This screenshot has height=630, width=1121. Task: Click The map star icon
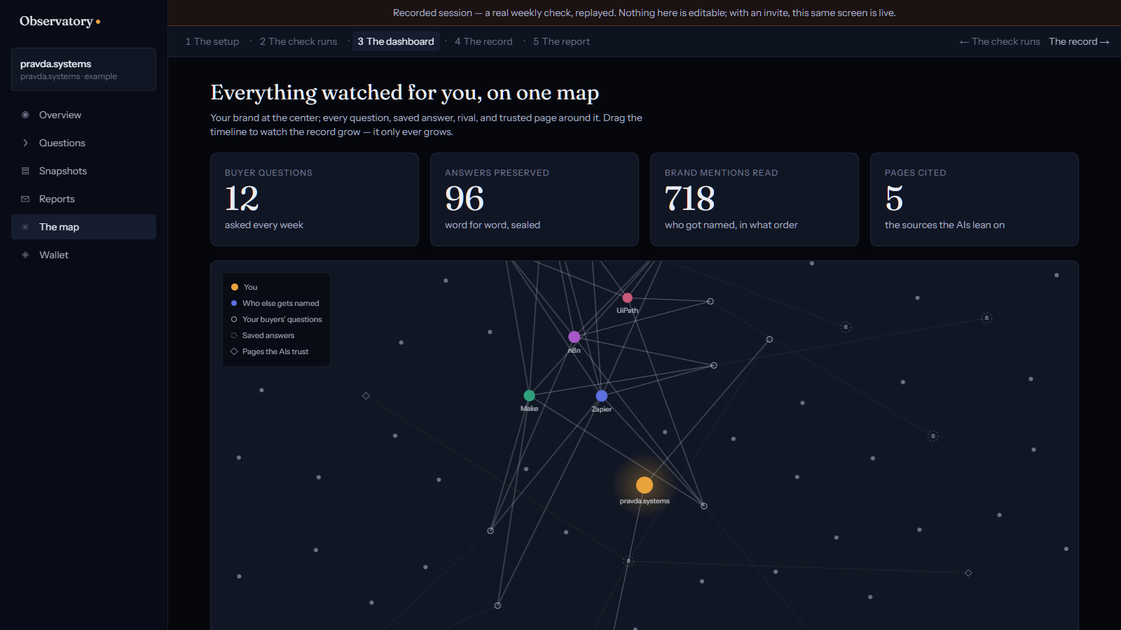[25, 227]
